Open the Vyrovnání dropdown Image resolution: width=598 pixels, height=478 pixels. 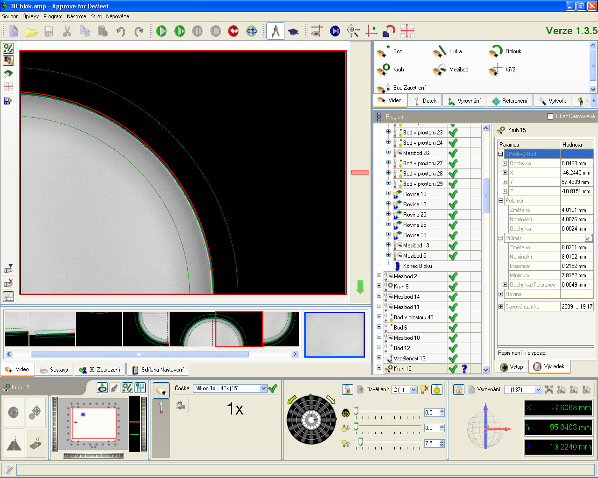(x=538, y=390)
